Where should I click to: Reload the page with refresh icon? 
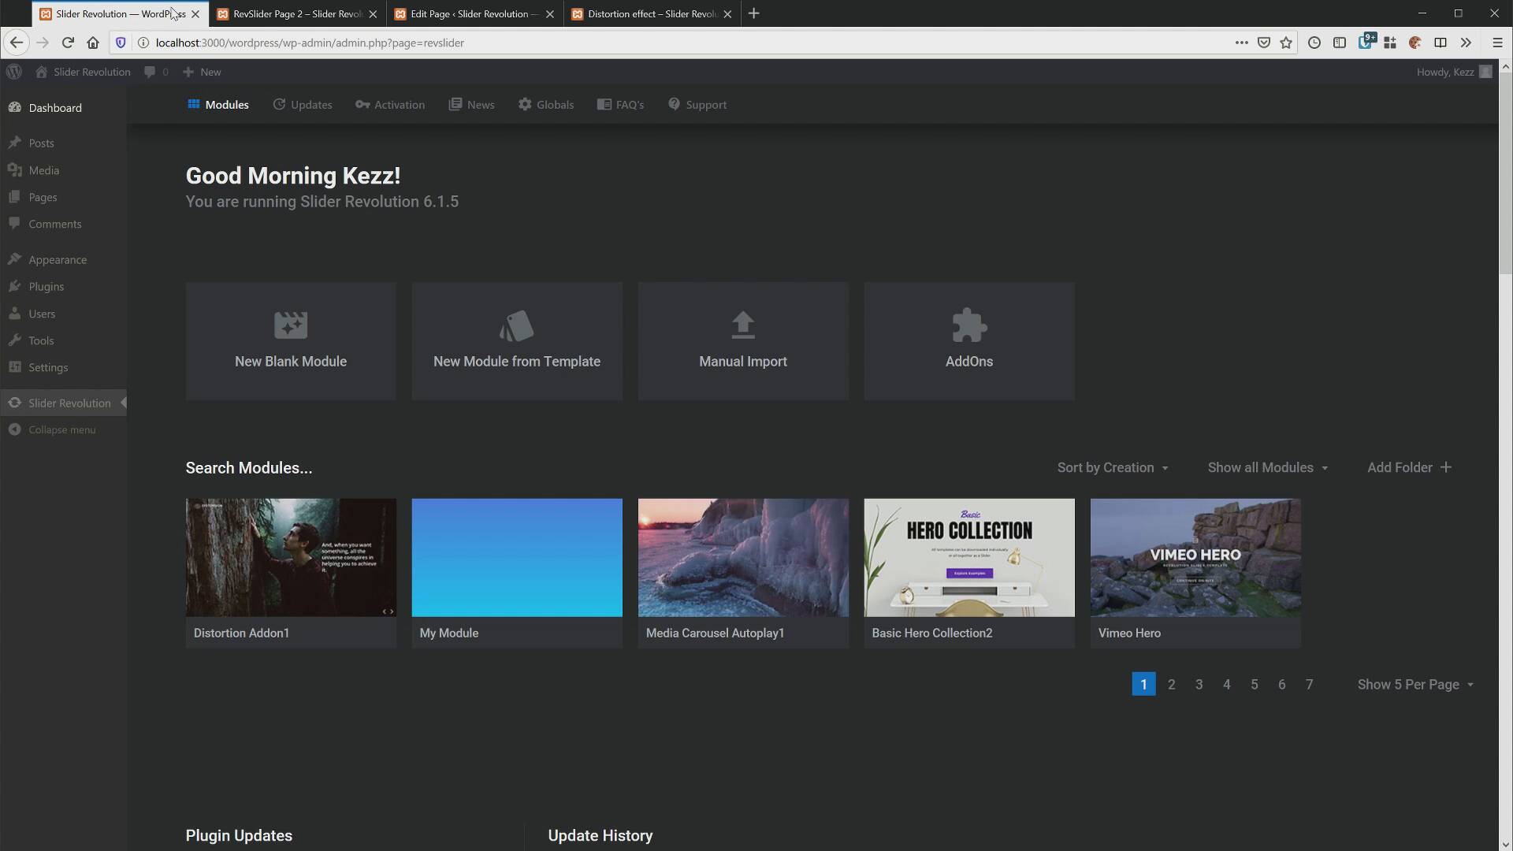(68, 43)
